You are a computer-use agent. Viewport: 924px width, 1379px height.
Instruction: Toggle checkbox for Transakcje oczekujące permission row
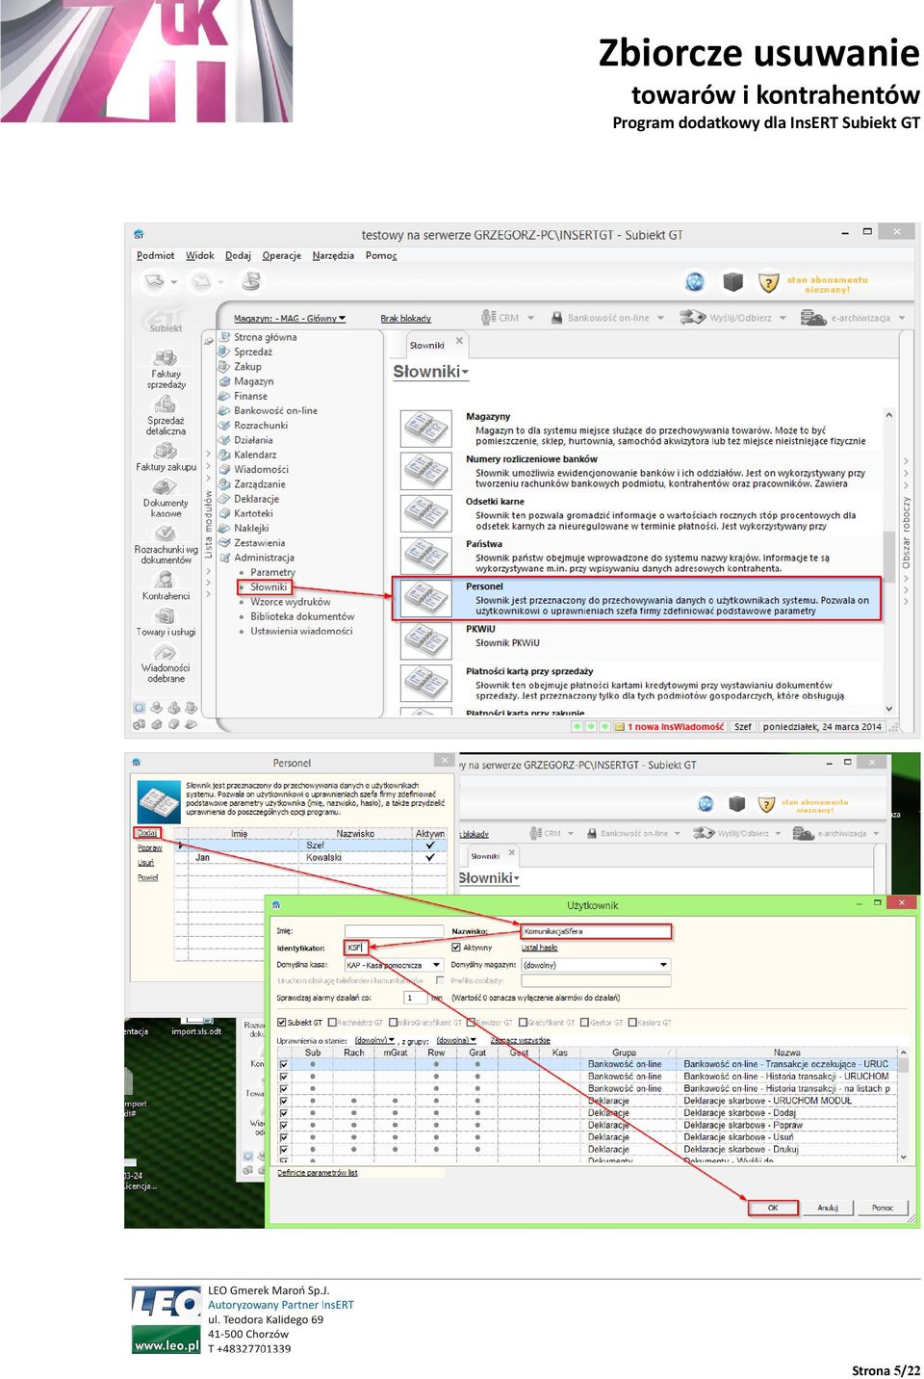point(283,1065)
